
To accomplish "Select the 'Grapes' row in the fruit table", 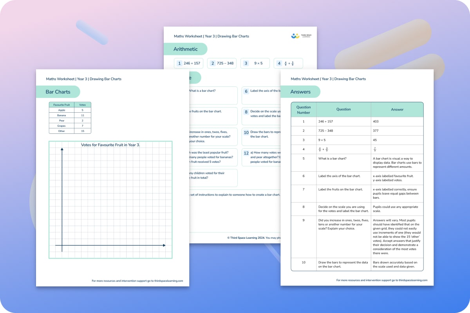I will point(70,126).
